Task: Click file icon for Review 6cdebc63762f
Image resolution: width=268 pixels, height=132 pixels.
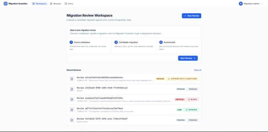Action: pos(72,100)
